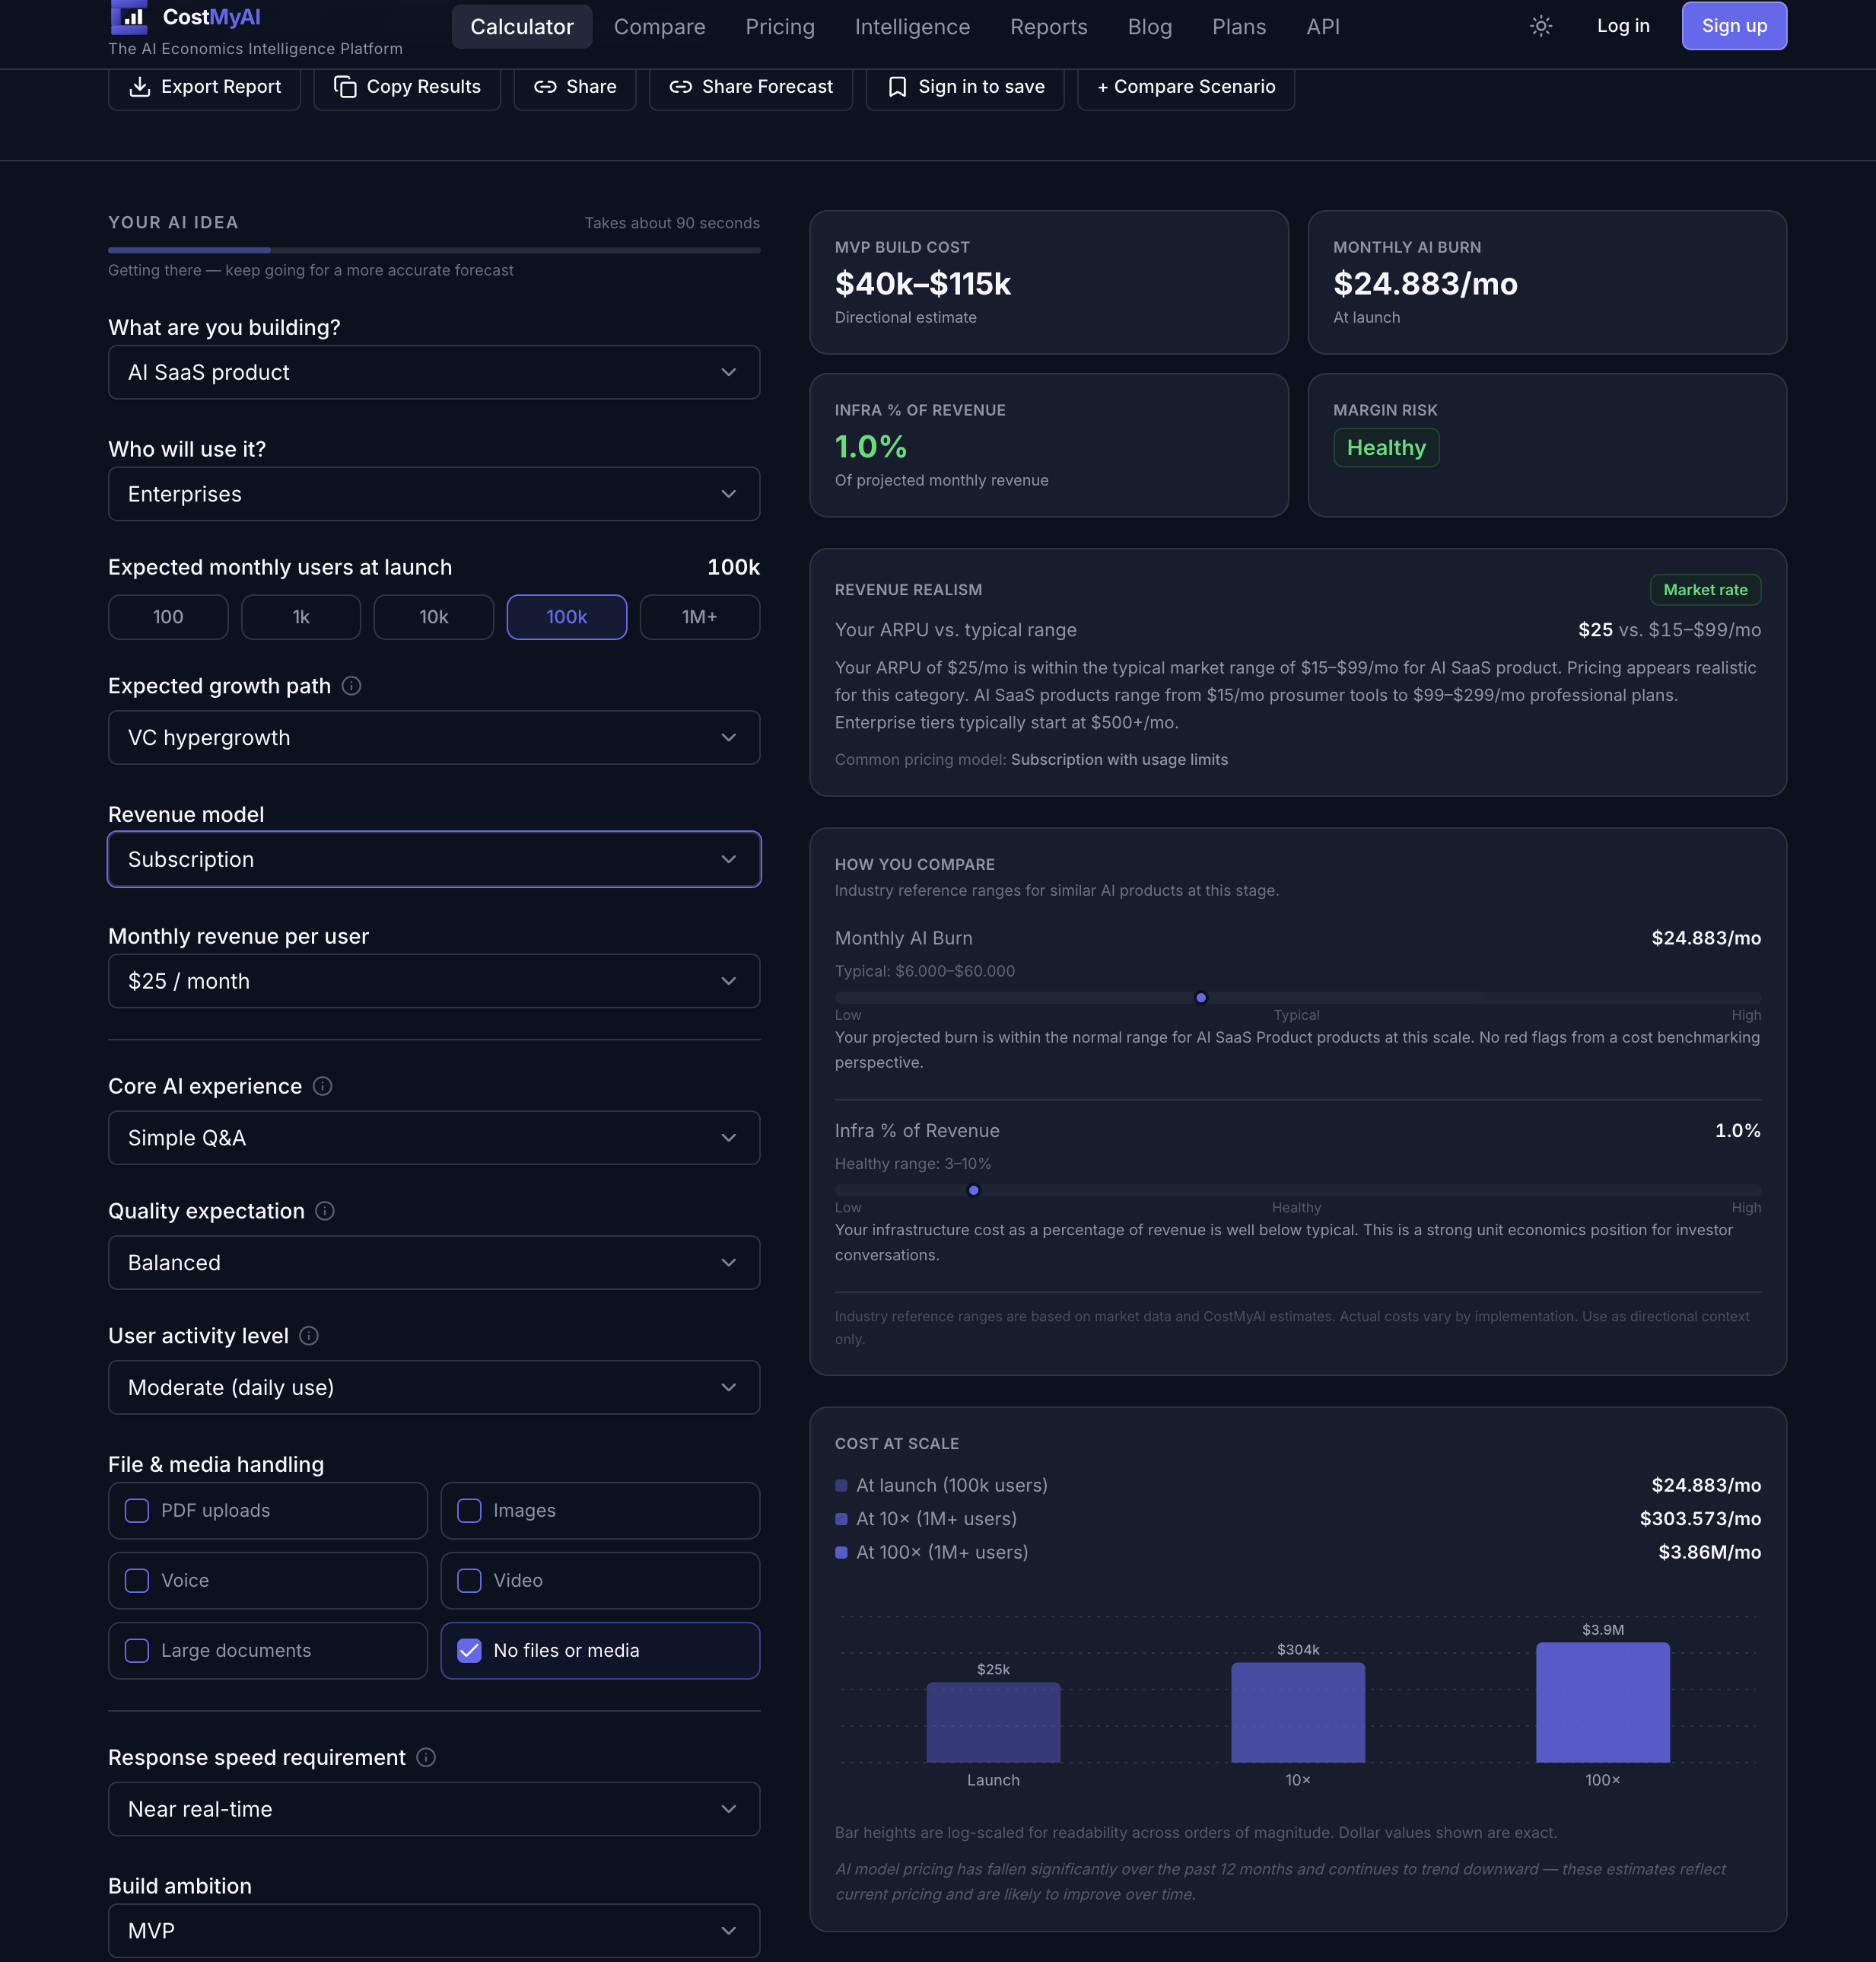Click the "$303.573/mo" cost at scale value

1700,1519
